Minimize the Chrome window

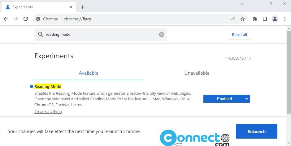[256, 4]
